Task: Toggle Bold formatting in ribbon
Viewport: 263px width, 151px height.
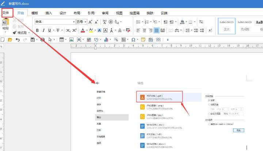Action: [x=37, y=31]
